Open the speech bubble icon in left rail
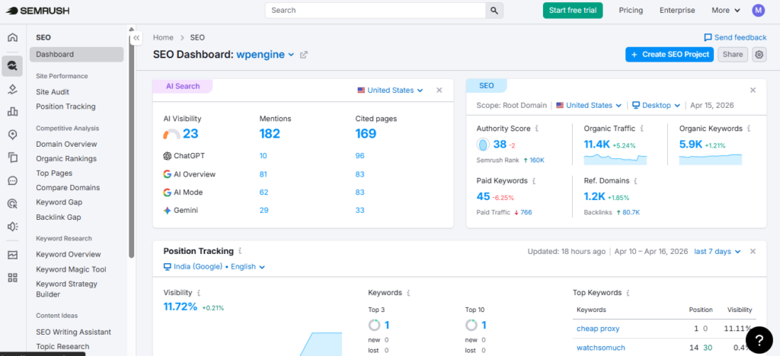This screenshot has width=780, height=356. pos(12,181)
